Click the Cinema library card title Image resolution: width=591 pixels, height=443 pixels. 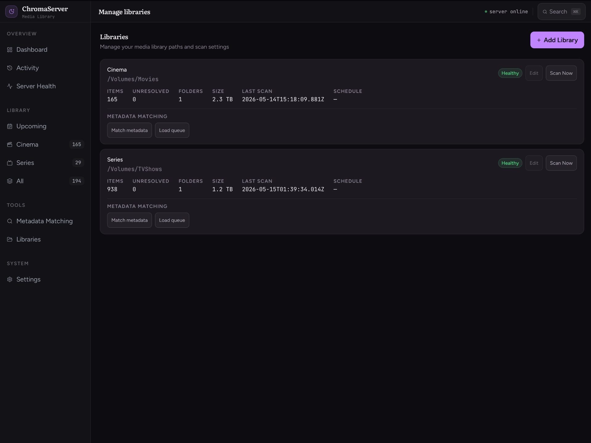117,70
